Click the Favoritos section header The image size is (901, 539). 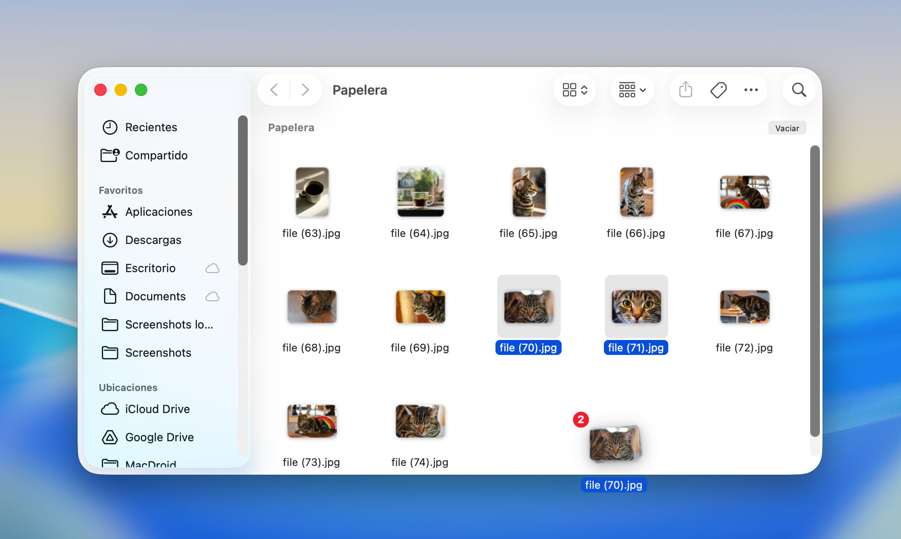tap(121, 190)
